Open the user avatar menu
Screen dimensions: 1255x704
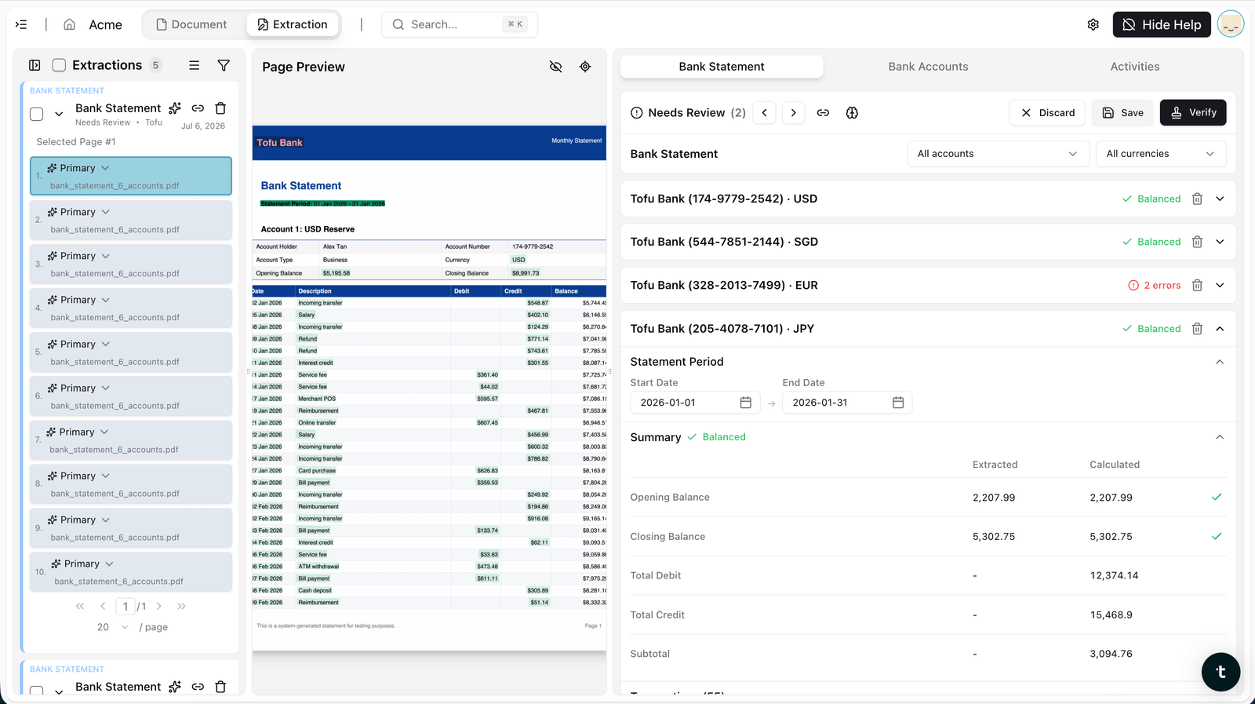pyautogui.click(x=1231, y=24)
